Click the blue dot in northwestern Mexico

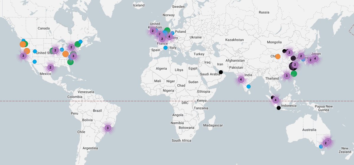(x=35, y=62)
